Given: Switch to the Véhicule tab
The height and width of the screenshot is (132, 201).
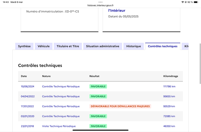Looking at the screenshot, I should [43, 46].
